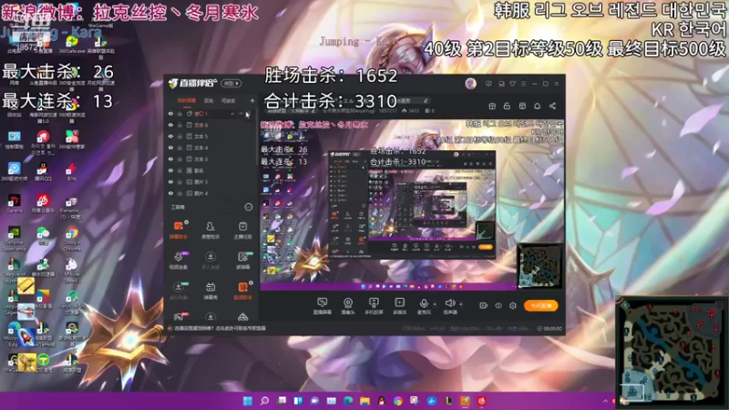
Task: Open Windows Start button on taskbar
Action: coord(248,401)
